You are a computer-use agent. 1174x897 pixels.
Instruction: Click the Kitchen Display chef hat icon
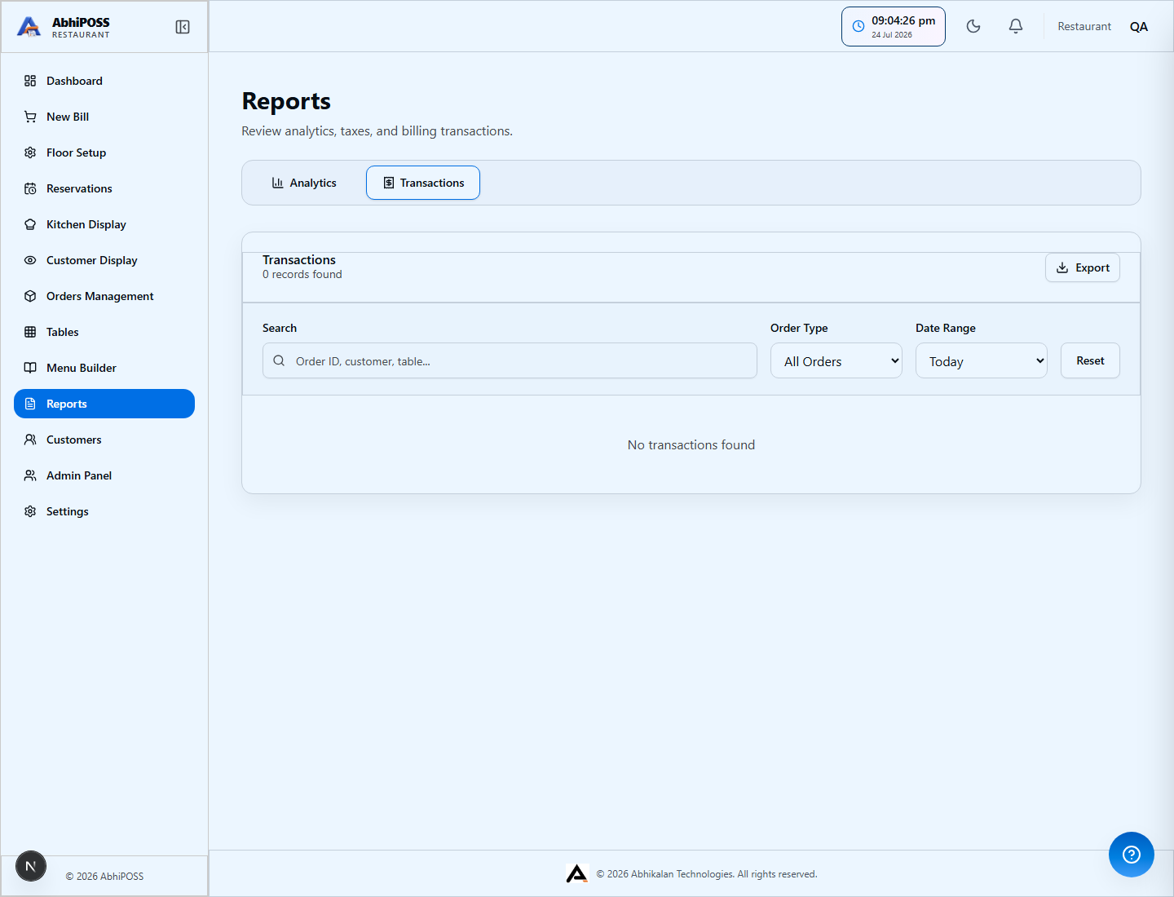[x=30, y=224]
